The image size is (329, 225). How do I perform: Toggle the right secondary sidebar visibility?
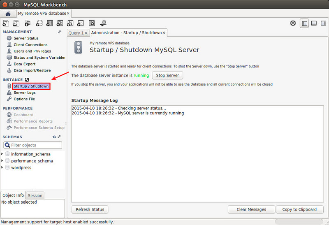(323, 23)
